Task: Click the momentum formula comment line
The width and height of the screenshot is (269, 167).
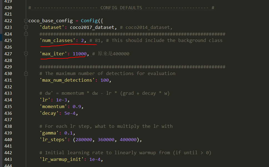Action: pos(104,93)
